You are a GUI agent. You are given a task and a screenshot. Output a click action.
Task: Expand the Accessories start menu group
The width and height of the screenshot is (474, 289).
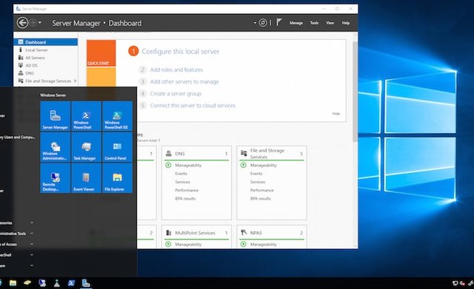pyautogui.click(x=32, y=222)
